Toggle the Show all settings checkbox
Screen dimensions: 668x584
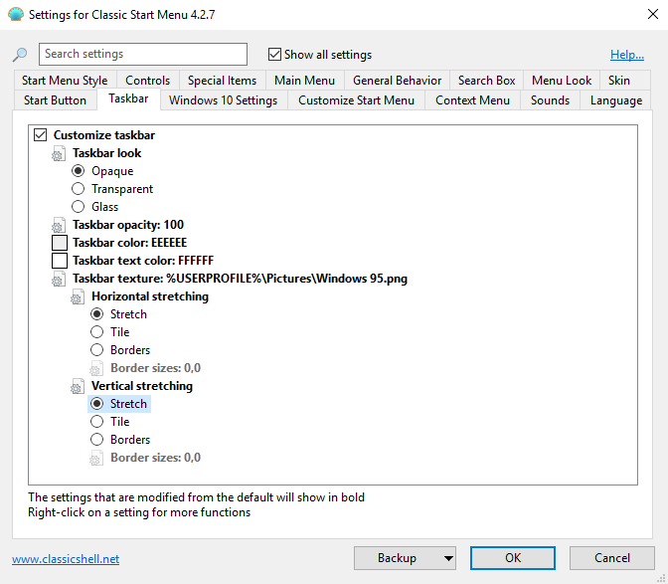(x=275, y=55)
